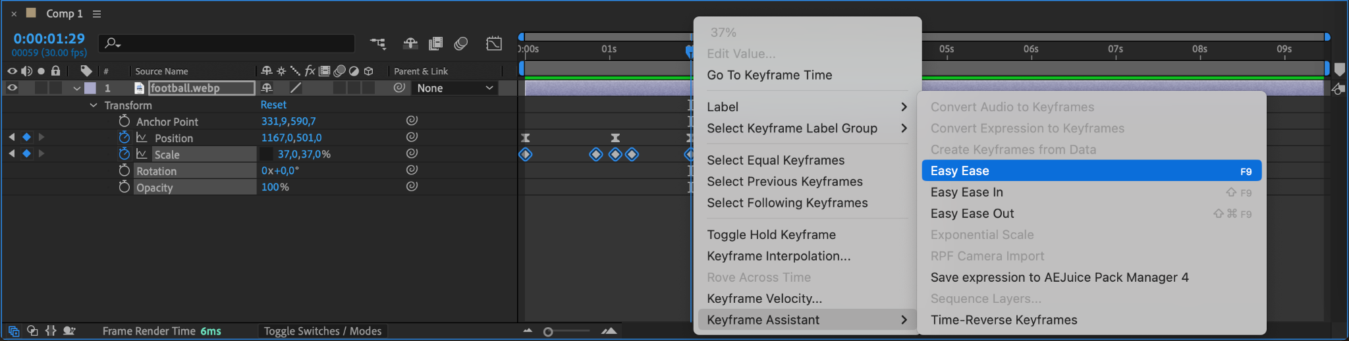Toggle the Scale keyframe at current time
This screenshot has height=341, width=1349.
[x=26, y=153]
